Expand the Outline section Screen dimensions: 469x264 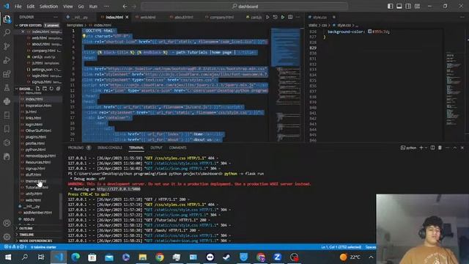[39, 228]
